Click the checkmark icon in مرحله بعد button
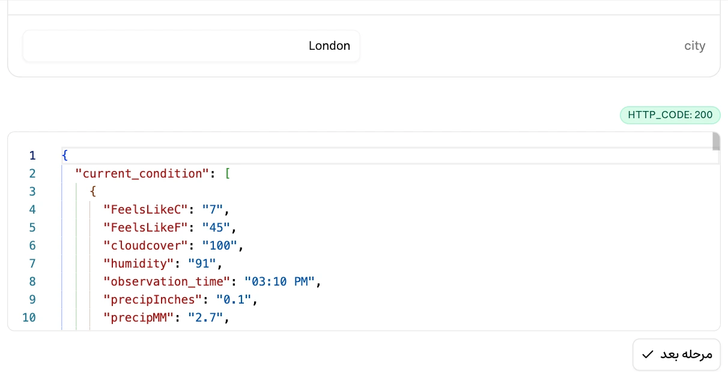The width and height of the screenshot is (728, 372). point(648,355)
